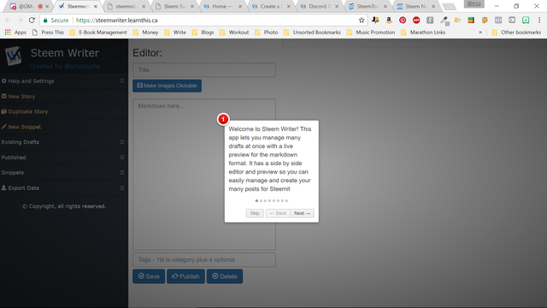Viewport: 547px width, 308px height.
Task: Expand the Published section arrow
Action: (122, 157)
